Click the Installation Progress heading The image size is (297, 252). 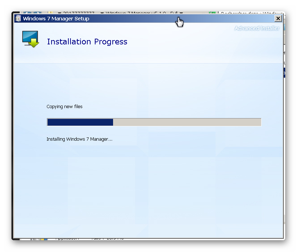[x=87, y=42]
